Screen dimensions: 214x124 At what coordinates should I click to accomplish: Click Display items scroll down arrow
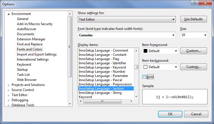click(x=136, y=97)
